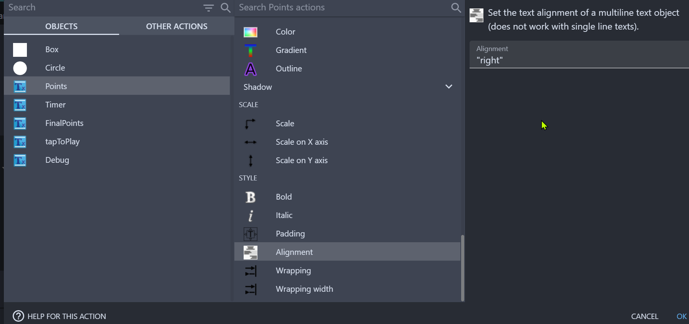This screenshot has width=689, height=324.
Task: Switch to the Objects tab
Action: [61, 26]
